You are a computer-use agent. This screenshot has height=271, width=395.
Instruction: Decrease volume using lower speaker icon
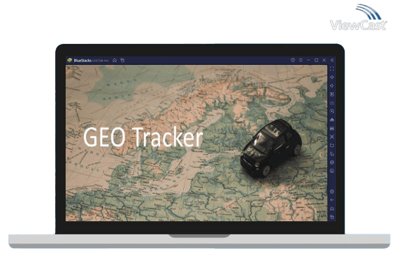click(332, 86)
